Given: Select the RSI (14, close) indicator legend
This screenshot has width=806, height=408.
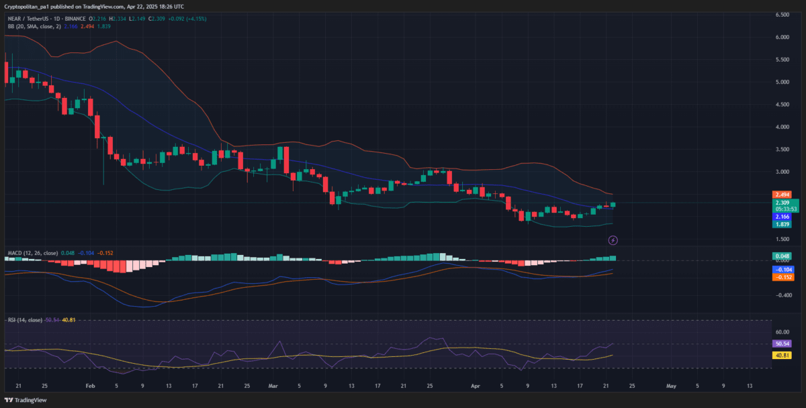Looking at the screenshot, I should click(26, 319).
